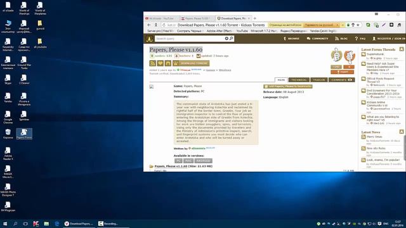
Task: Select the Skype desktop shortcut
Action: coord(8,80)
